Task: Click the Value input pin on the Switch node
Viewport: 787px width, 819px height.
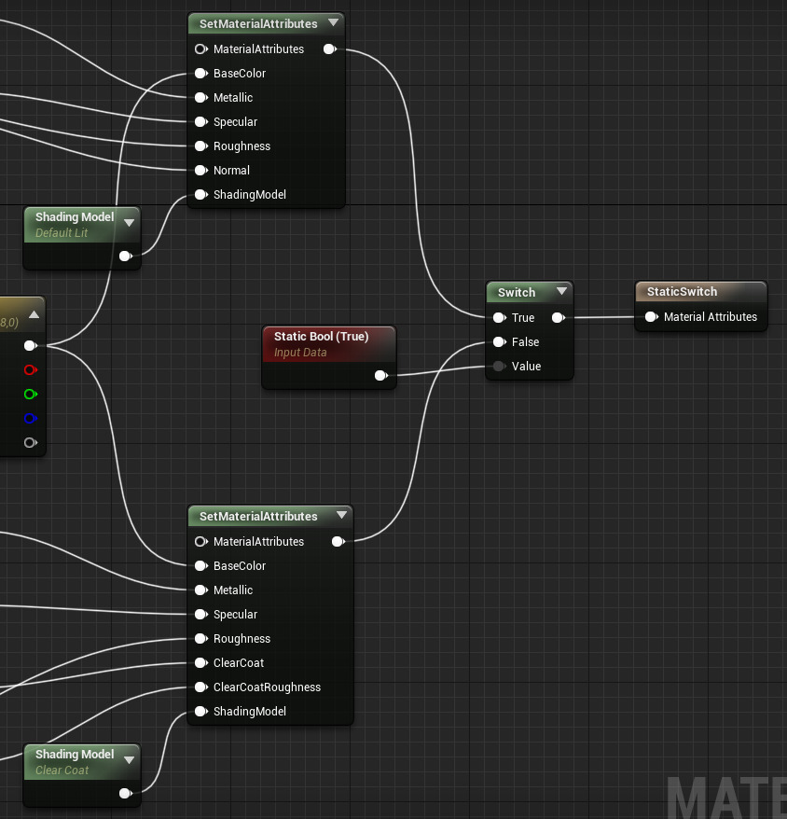Action: [501, 366]
